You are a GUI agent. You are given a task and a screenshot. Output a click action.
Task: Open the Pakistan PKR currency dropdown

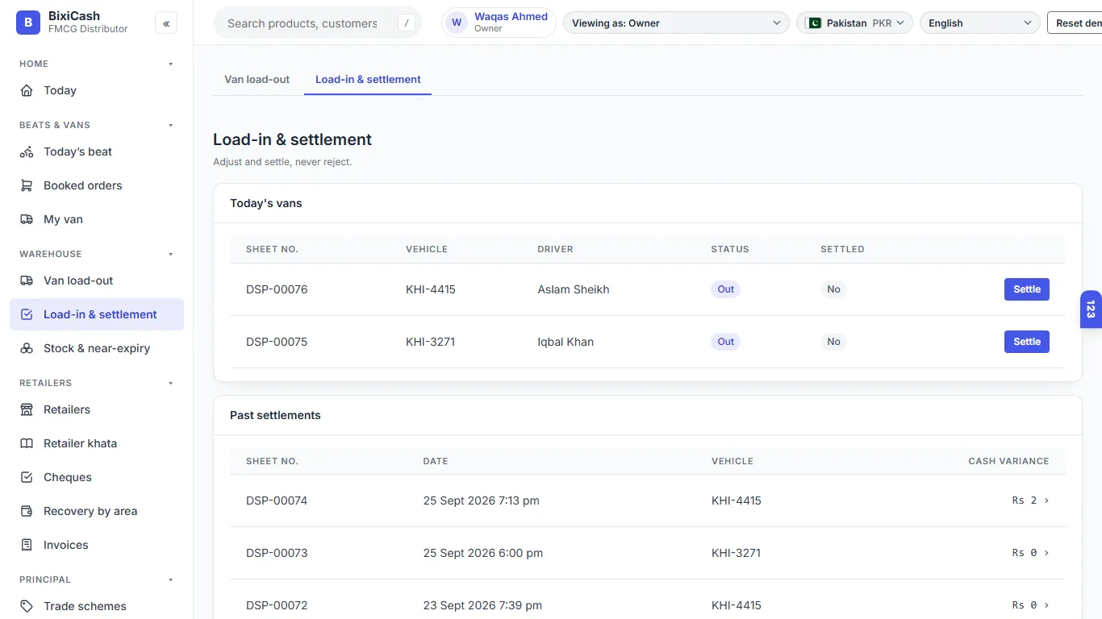click(854, 23)
